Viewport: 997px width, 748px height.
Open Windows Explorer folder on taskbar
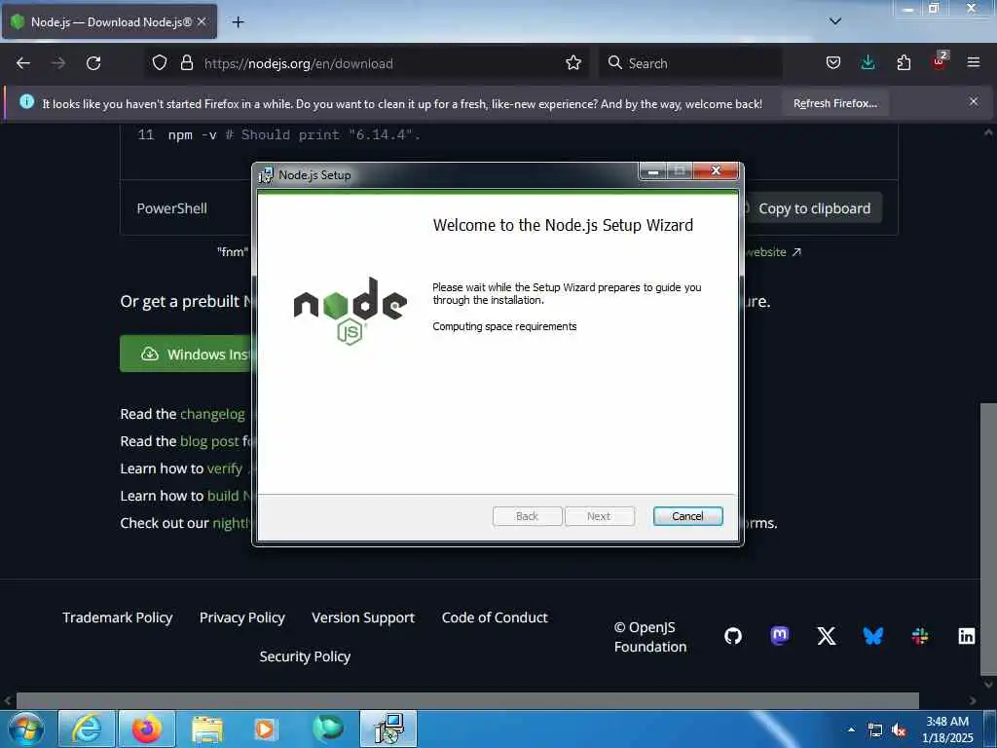tap(207, 729)
